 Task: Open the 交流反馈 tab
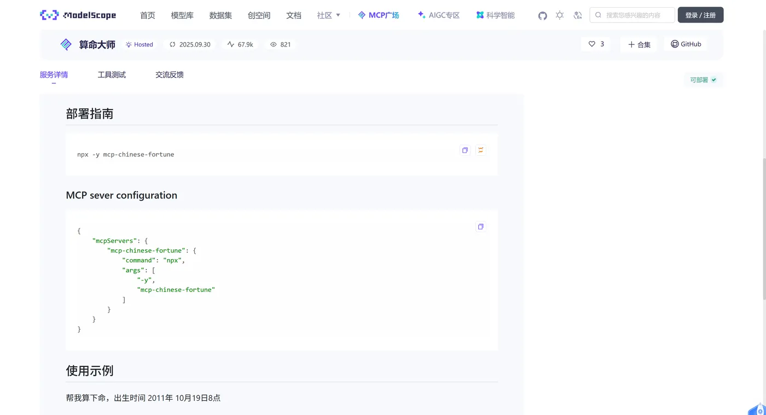[x=169, y=74]
